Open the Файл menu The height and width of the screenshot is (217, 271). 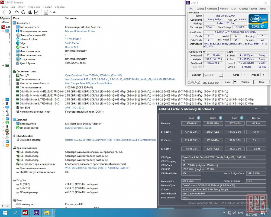point(5,7)
